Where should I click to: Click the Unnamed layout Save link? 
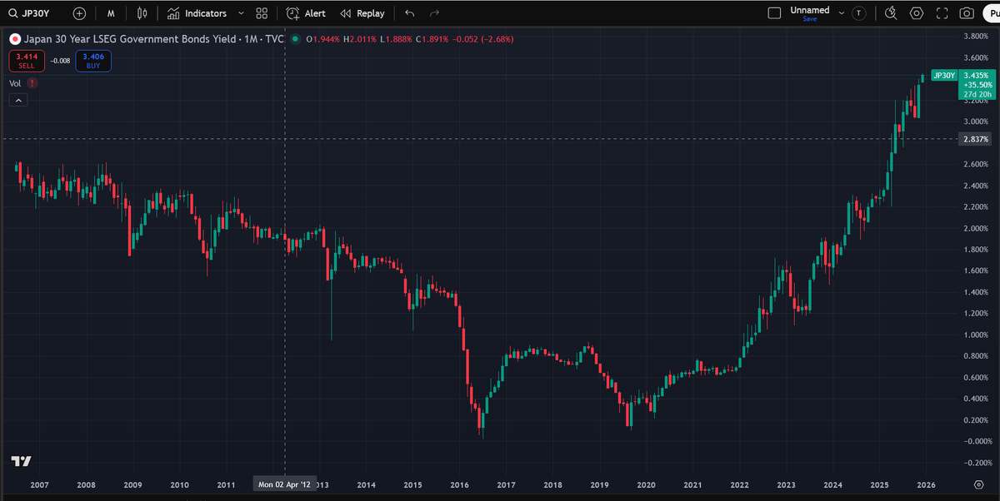tap(809, 19)
